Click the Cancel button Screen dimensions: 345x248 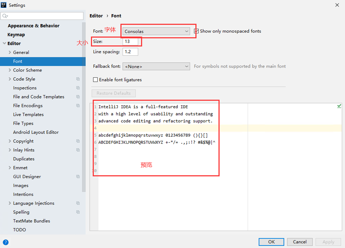point(300,242)
